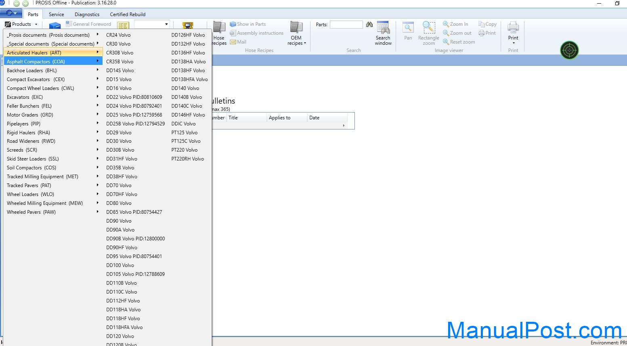Sort bulletins by Applies to column
Screen dimensions: 627x346
[287, 118]
